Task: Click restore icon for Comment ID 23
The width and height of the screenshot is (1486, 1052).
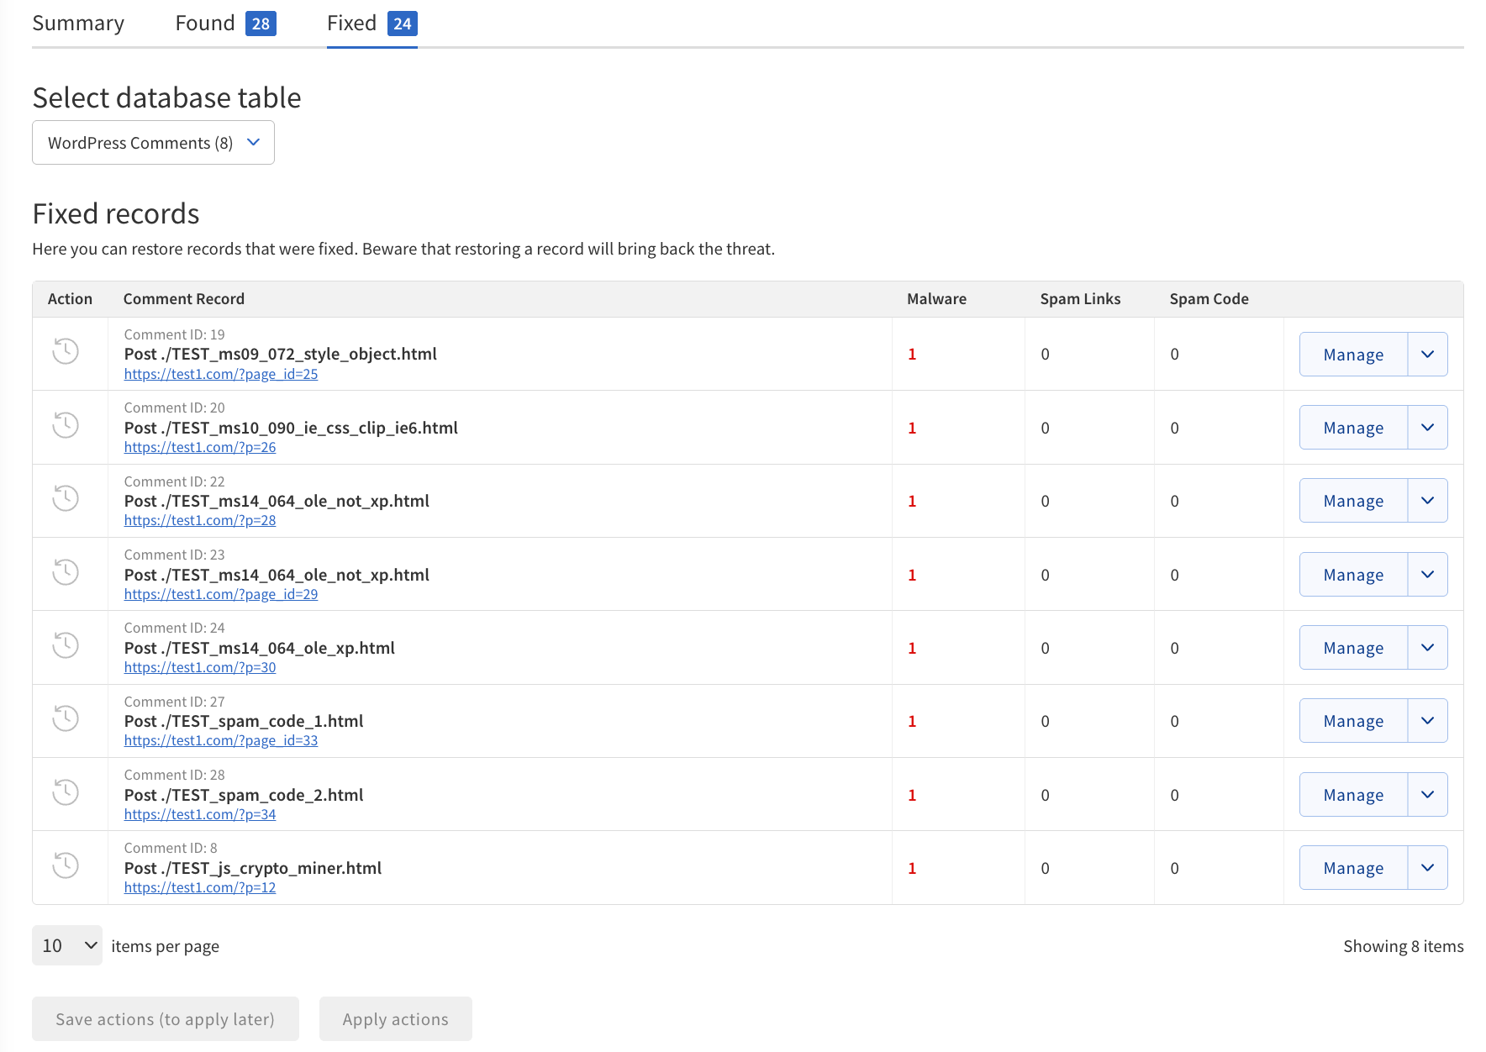Action: [x=66, y=572]
